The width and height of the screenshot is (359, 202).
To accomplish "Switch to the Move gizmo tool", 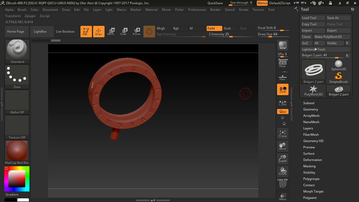I will tap(111, 32).
